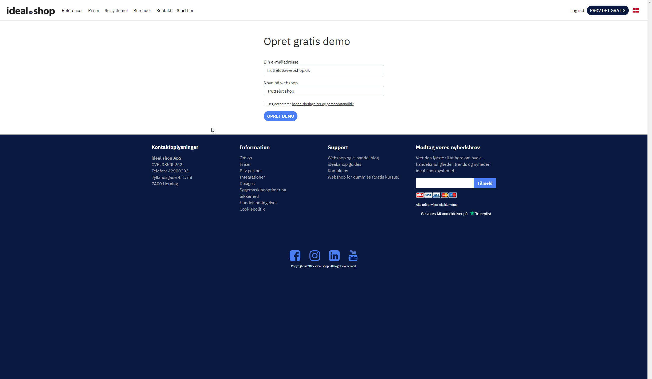Click the Tilmeld newsletter button
The height and width of the screenshot is (379, 652).
coord(485,183)
